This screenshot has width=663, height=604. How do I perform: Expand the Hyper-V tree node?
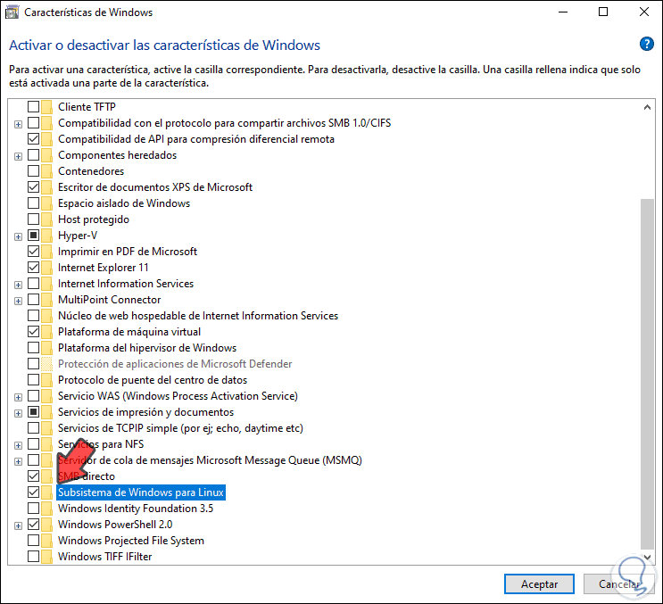tap(18, 236)
